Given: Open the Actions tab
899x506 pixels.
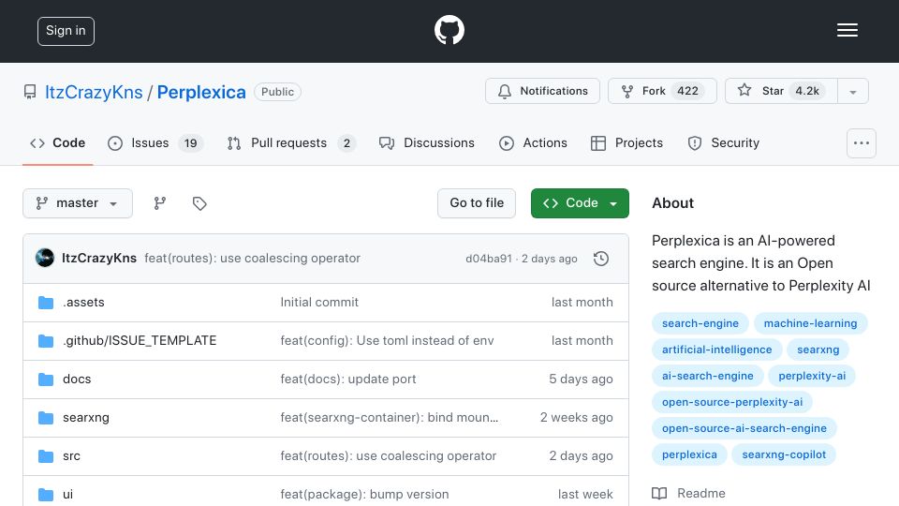Looking at the screenshot, I should [533, 142].
